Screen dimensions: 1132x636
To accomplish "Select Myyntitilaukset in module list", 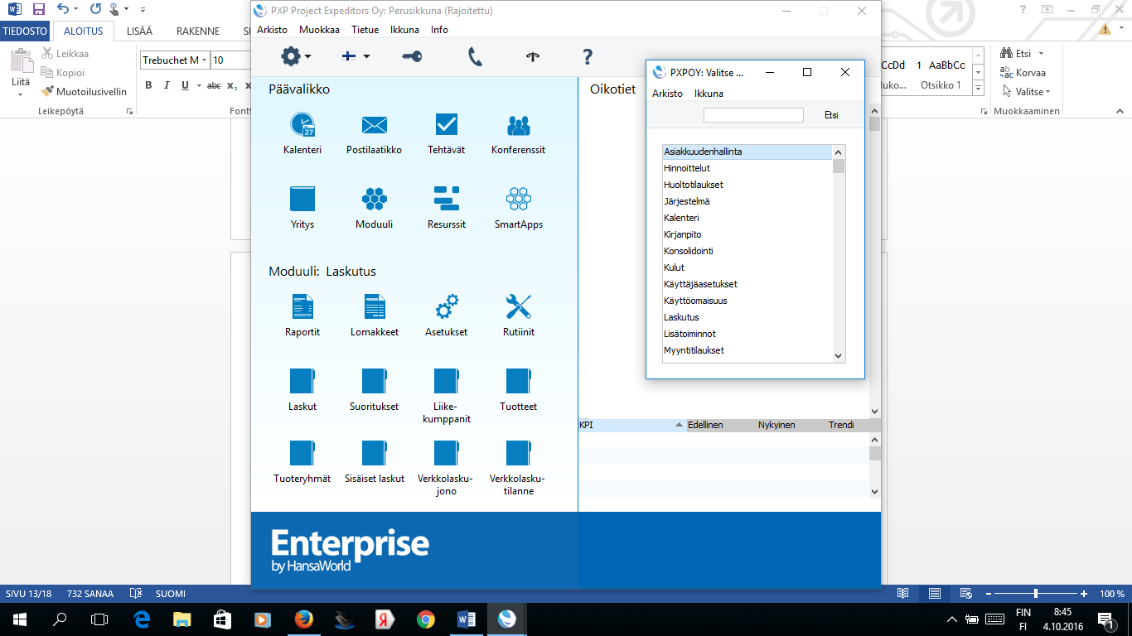I will [747, 350].
